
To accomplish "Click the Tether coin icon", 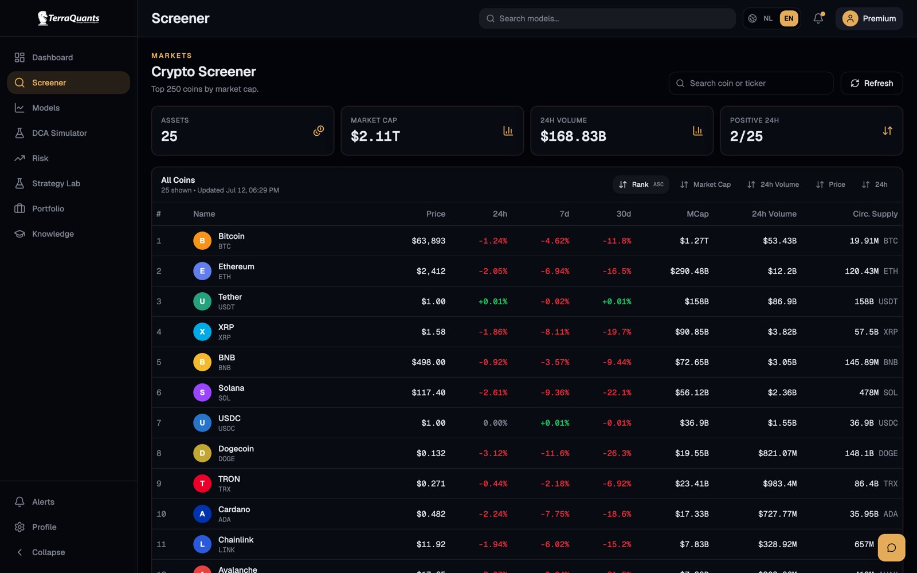I will point(202,301).
